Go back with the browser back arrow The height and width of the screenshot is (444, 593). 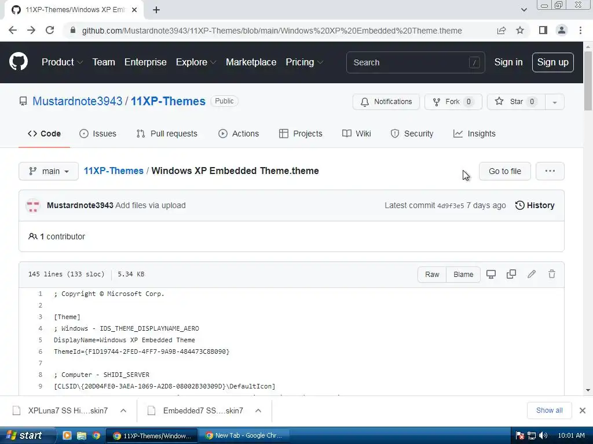click(13, 30)
